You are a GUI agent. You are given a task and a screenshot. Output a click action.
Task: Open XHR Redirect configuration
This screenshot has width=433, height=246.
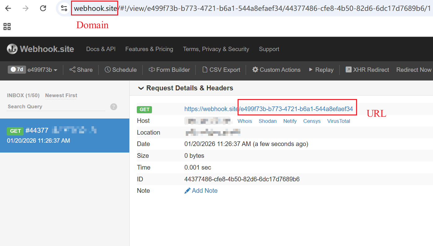tap(367, 70)
